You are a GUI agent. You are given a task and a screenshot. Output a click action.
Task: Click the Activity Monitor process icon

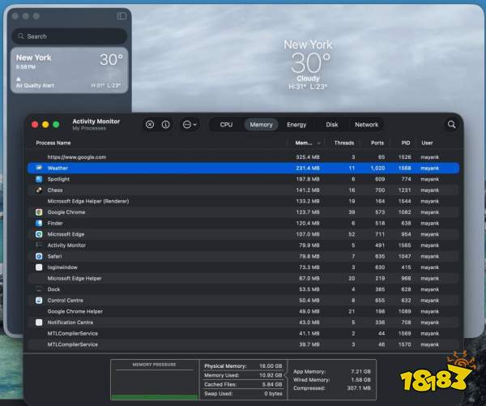coord(39,245)
